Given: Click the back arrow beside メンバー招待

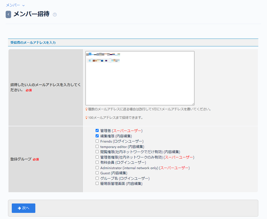Looking at the screenshot, I should pos(8,15).
